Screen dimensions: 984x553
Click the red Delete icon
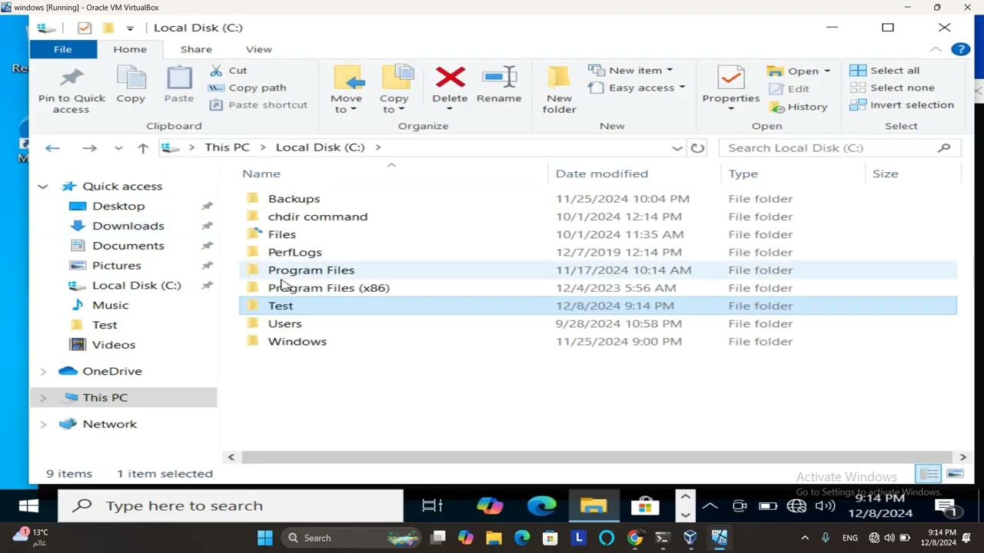(x=450, y=77)
